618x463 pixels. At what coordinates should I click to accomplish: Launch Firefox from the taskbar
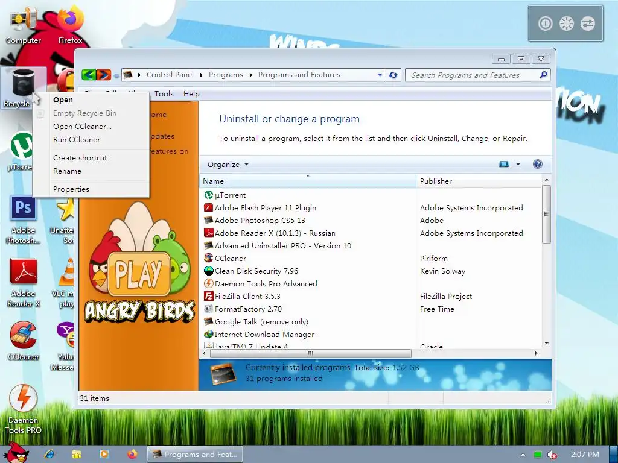click(132, 454)
